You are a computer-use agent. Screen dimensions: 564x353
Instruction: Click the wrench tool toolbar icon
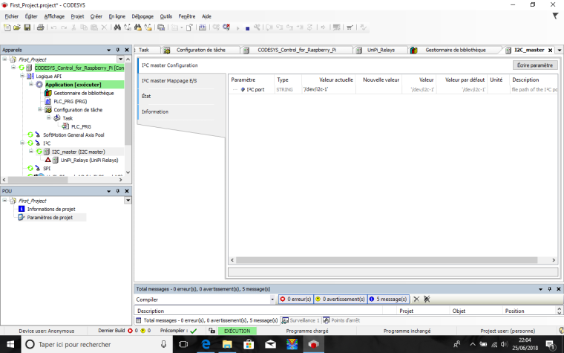[x=257, y=27]
